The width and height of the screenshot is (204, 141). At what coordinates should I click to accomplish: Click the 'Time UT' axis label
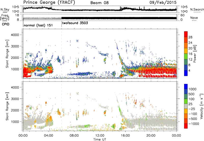point(100,139)
